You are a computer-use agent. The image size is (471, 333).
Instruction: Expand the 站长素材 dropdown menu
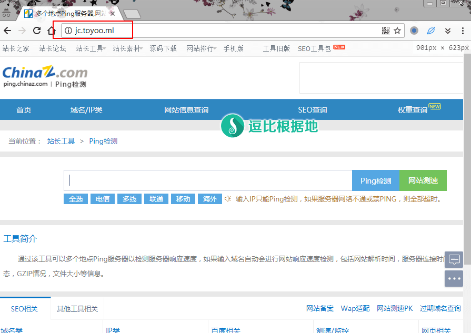coord(128,48)
